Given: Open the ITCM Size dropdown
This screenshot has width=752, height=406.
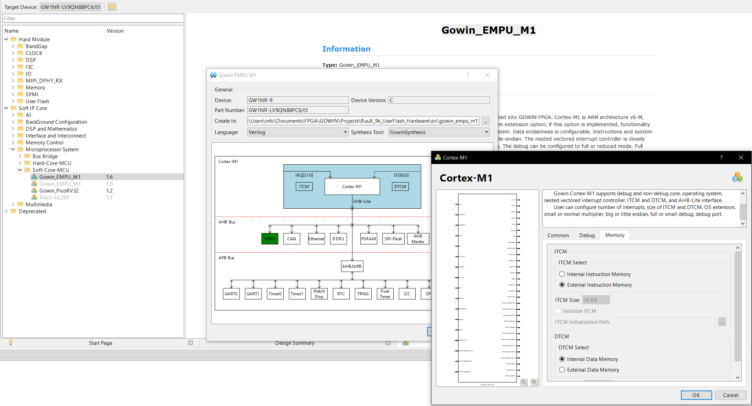Looking at the screenshot, I should pyautogui.click(x=596, y=300).
